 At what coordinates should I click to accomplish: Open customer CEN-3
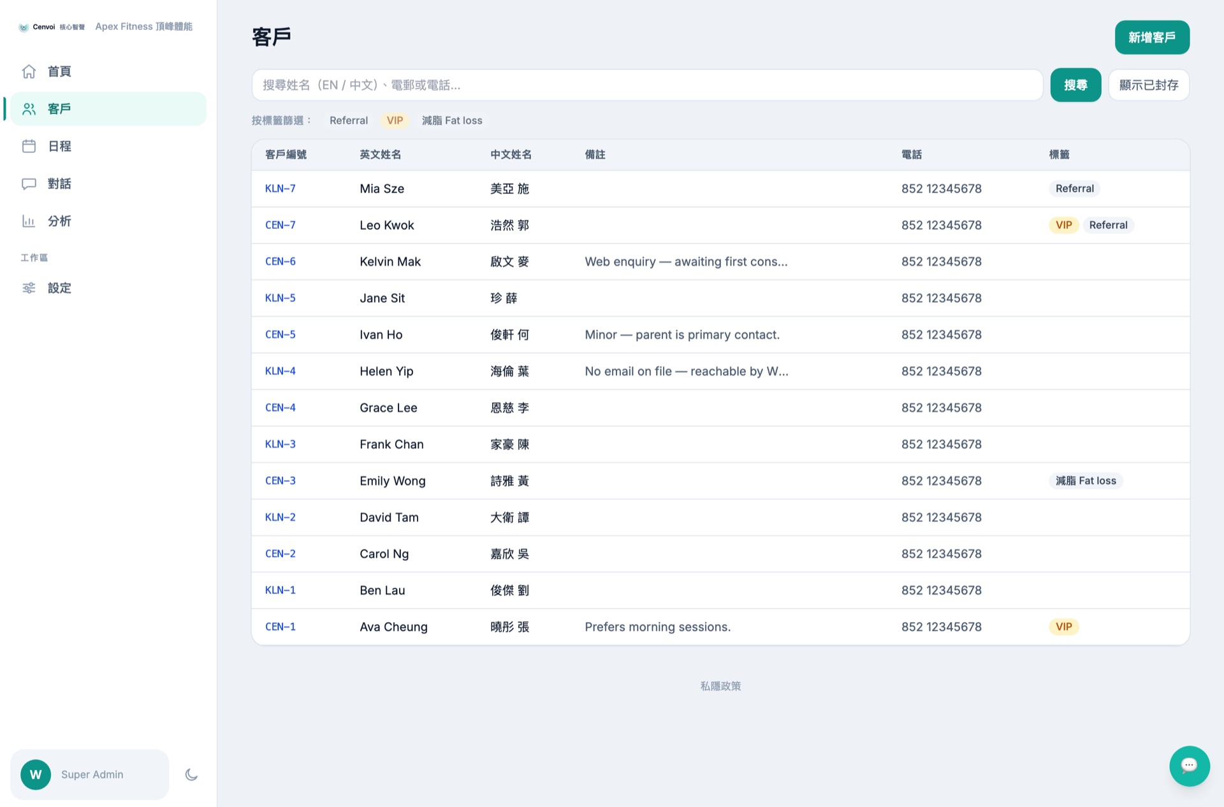(280, 481)
